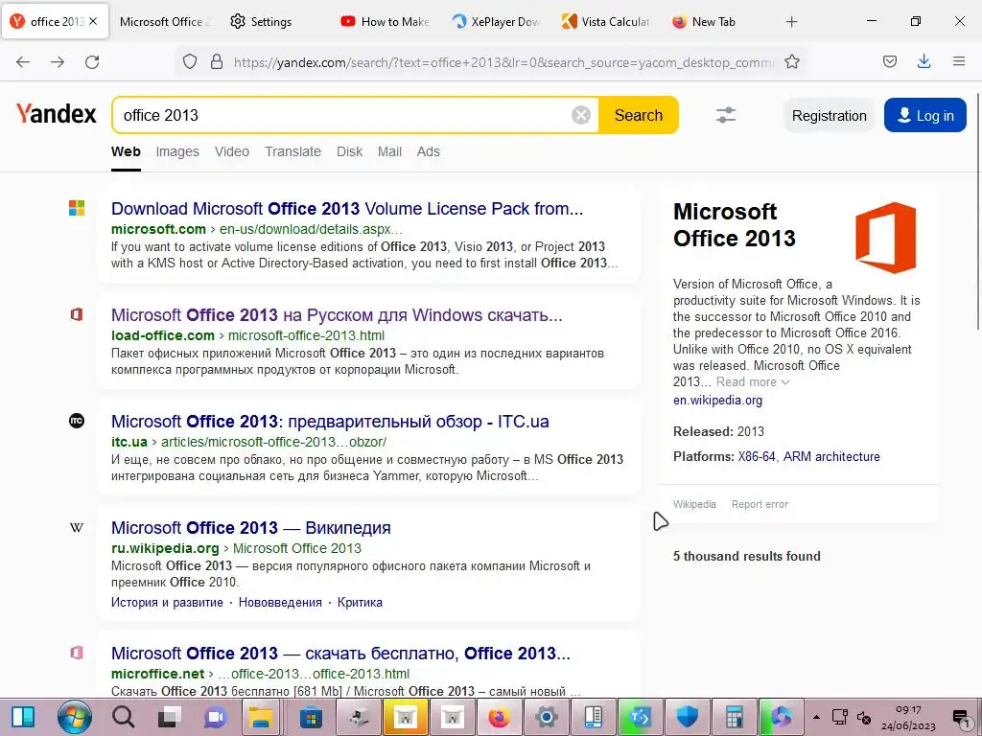Click the Wikipedia footer link in infobox
The image size is (982, 736).
pyautogui.click(x=694, y=504)
